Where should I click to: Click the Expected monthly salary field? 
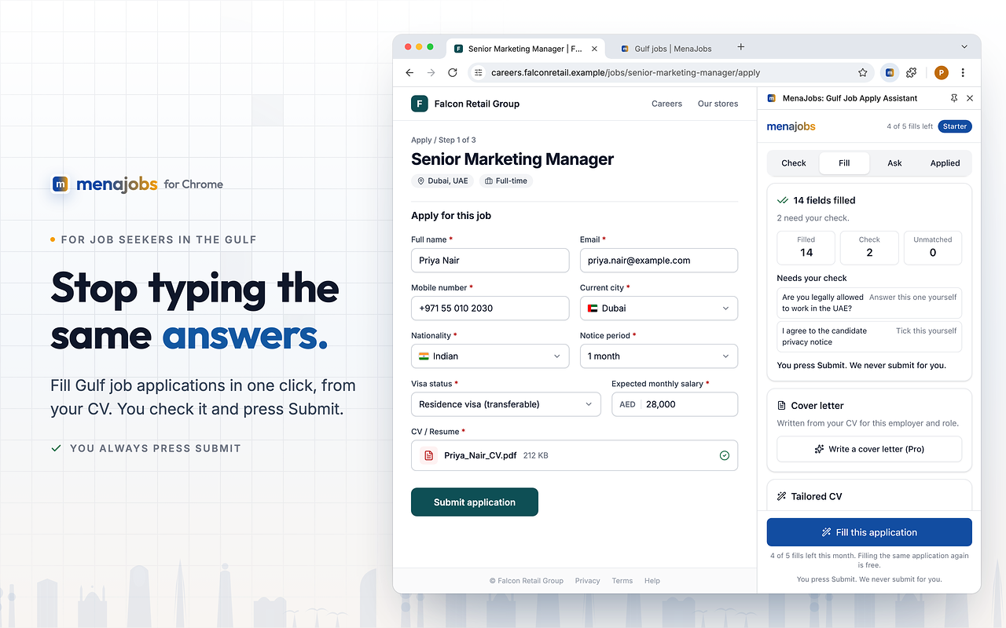(x=674, y=404)
